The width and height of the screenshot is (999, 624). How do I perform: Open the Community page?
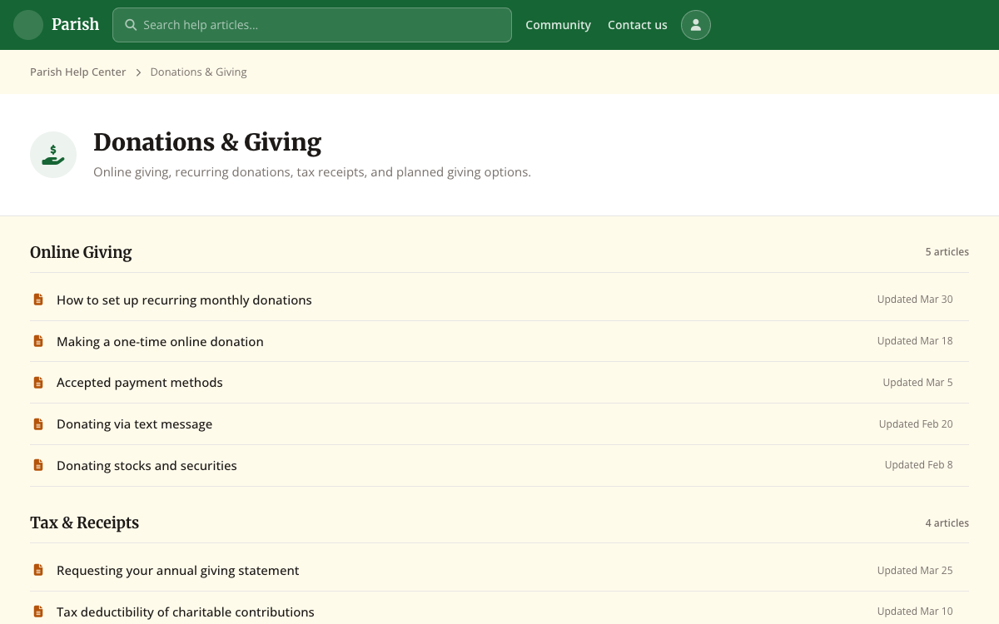coord(558,25)
